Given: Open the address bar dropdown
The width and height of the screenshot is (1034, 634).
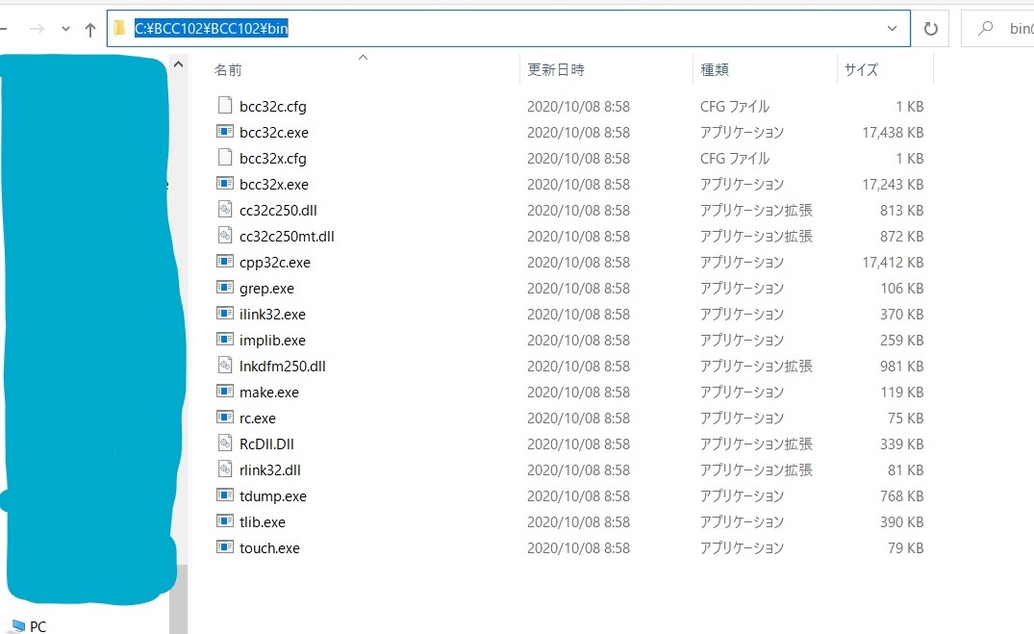Looking at the screenshot, I should click(x=893, y=28).
